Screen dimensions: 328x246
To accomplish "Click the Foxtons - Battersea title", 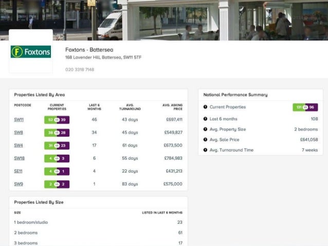I will pyautogui.click(x=89, y=50).
